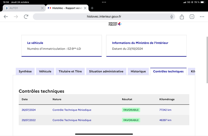The width and height of the screenshot is (208, 136).
Task: Open the browser three-dots menu
Action: pyautogui.click(x=202, y=17)
